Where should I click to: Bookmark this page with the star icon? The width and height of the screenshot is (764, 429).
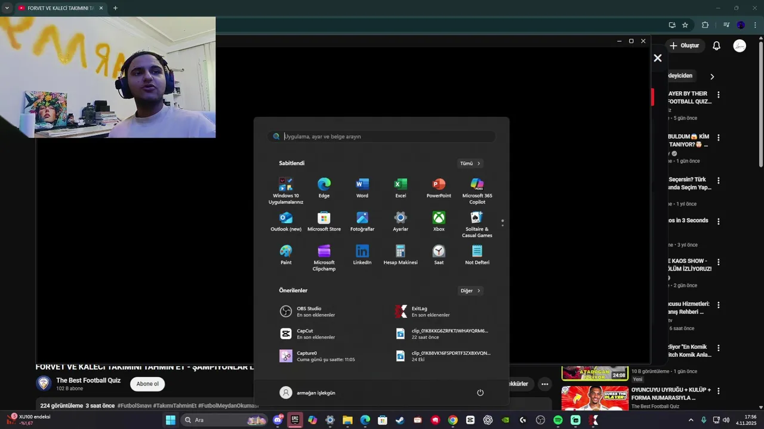[x=685, y=25]
